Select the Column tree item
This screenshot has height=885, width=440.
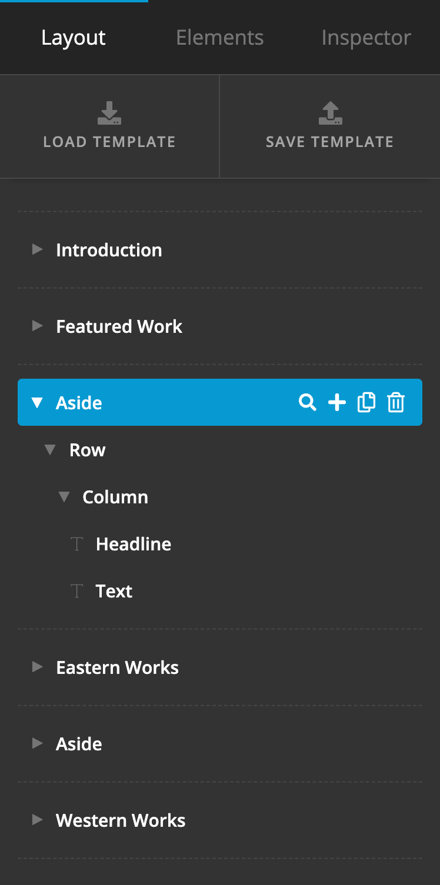(115, 496)
